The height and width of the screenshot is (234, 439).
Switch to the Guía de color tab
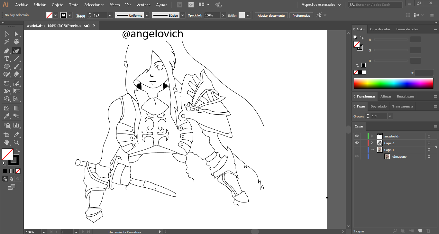click(380, 29)
